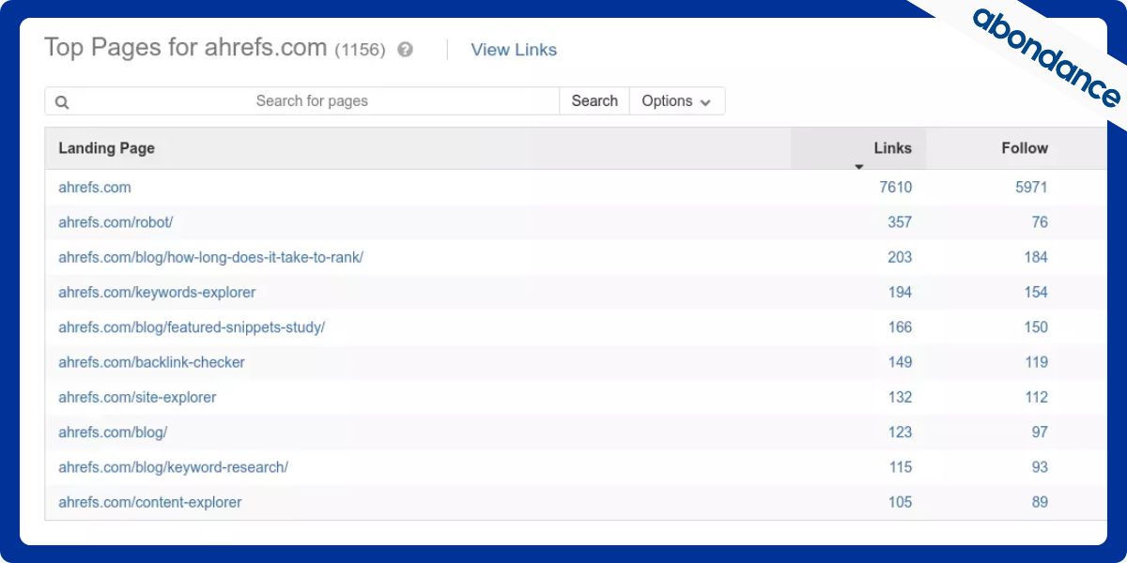The image size is (1127, 563).
Task: Open the ahrefs.com landing page link
Action: tap(95, 188)
